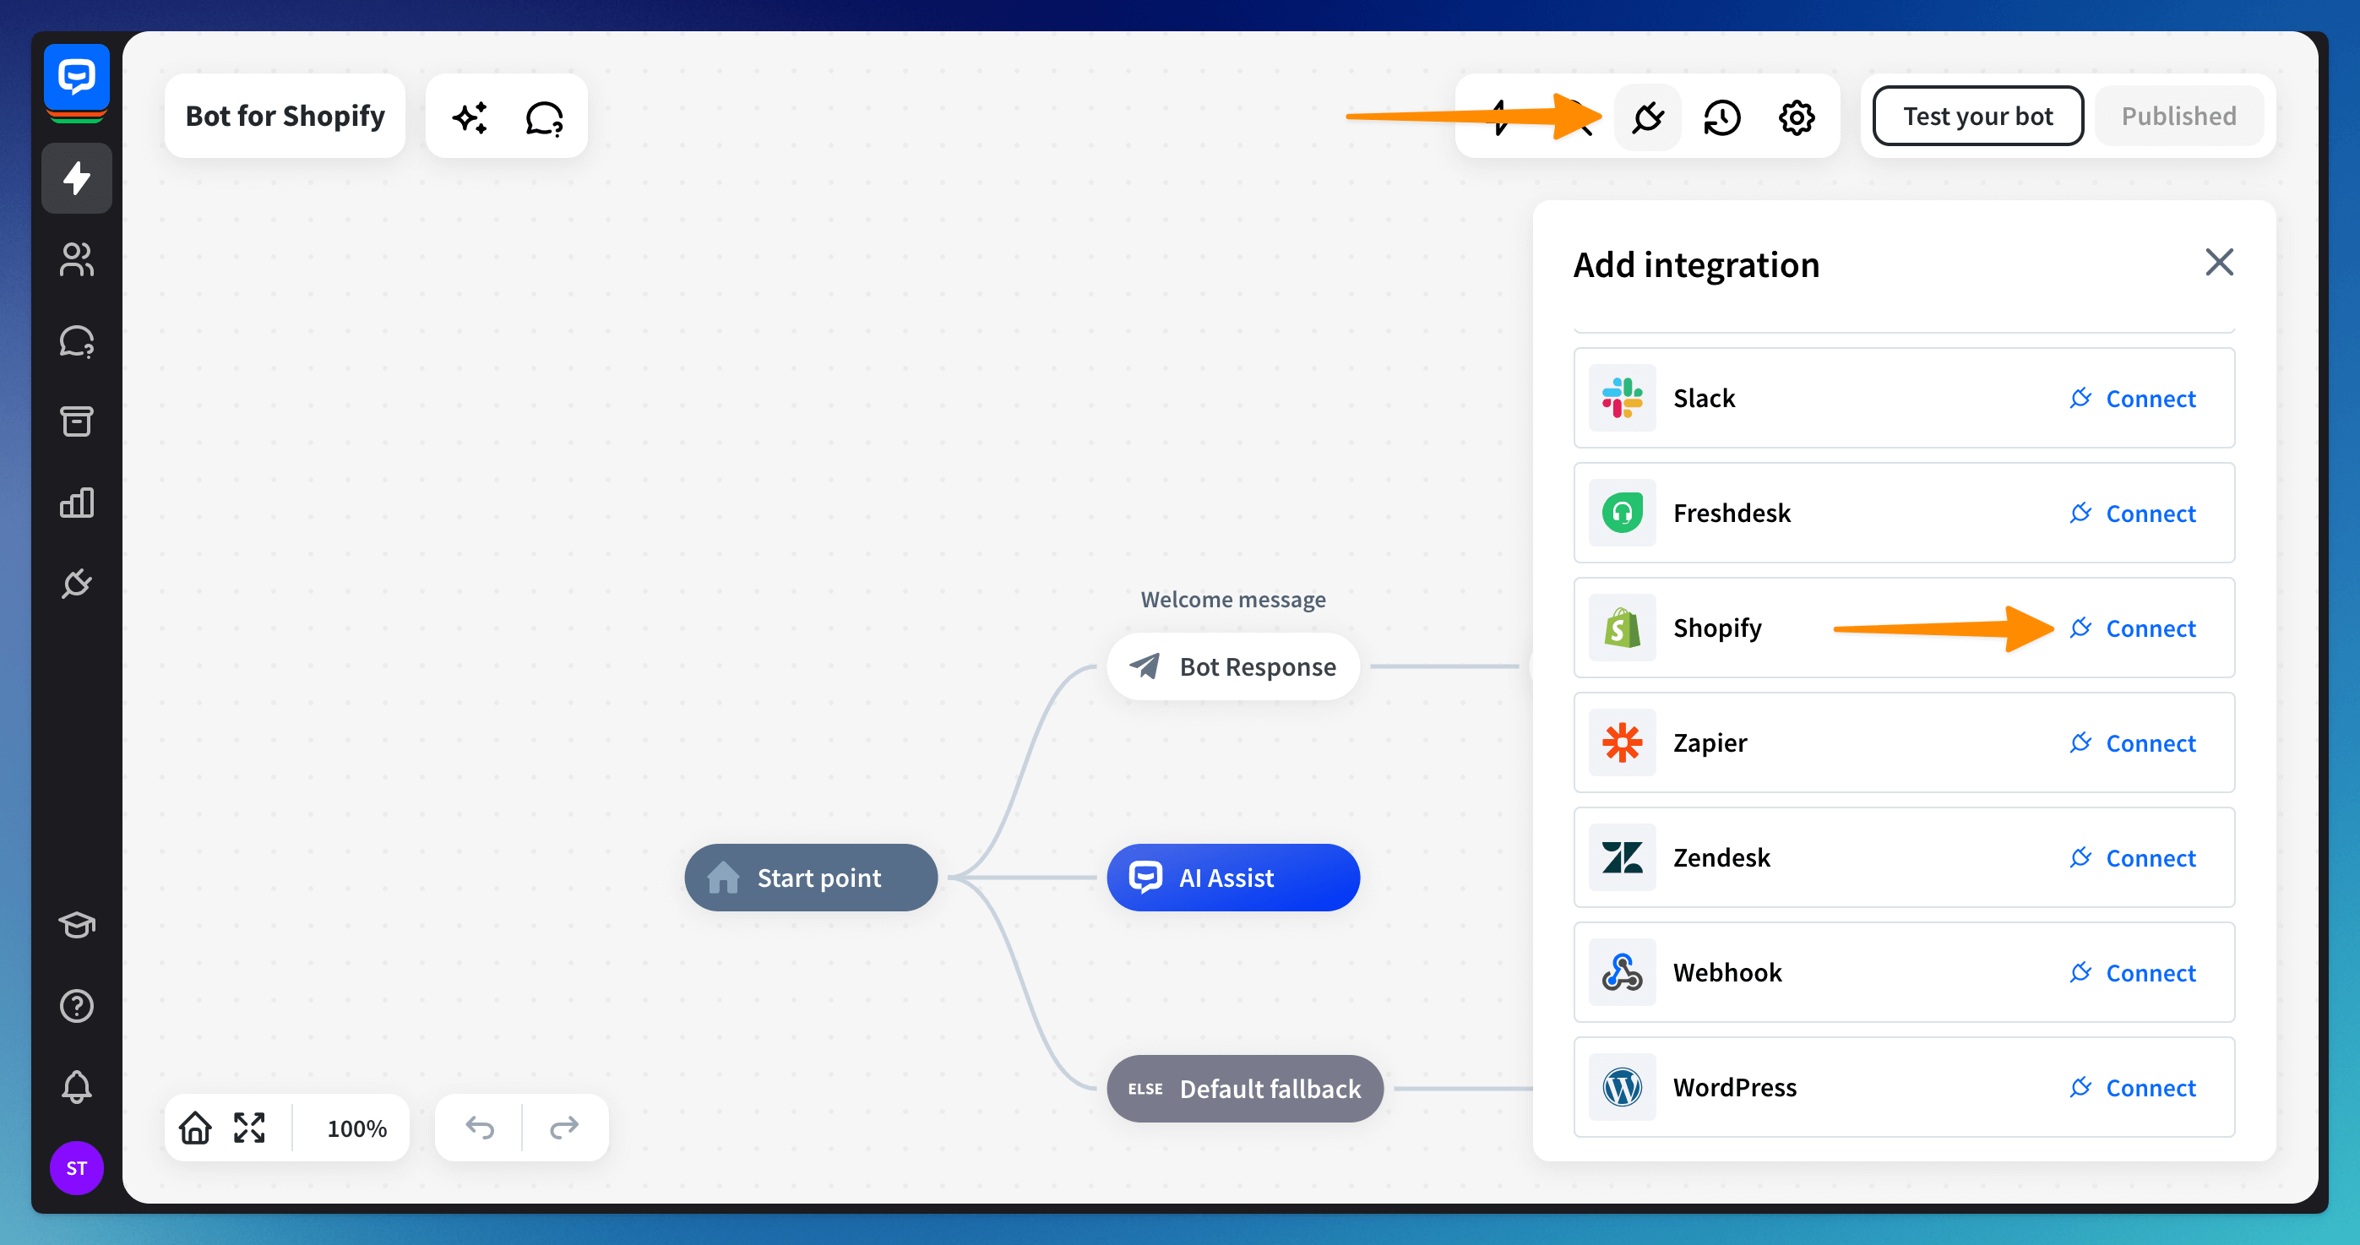Viewport: 2360px width, 1245px height.
Task: Click the AI sparkles icon
Action: point(470,117)
